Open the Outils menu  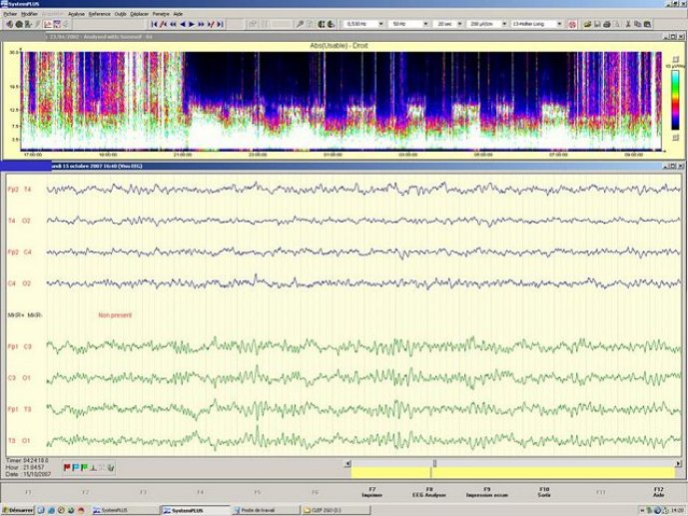click(x=120, y=14)
